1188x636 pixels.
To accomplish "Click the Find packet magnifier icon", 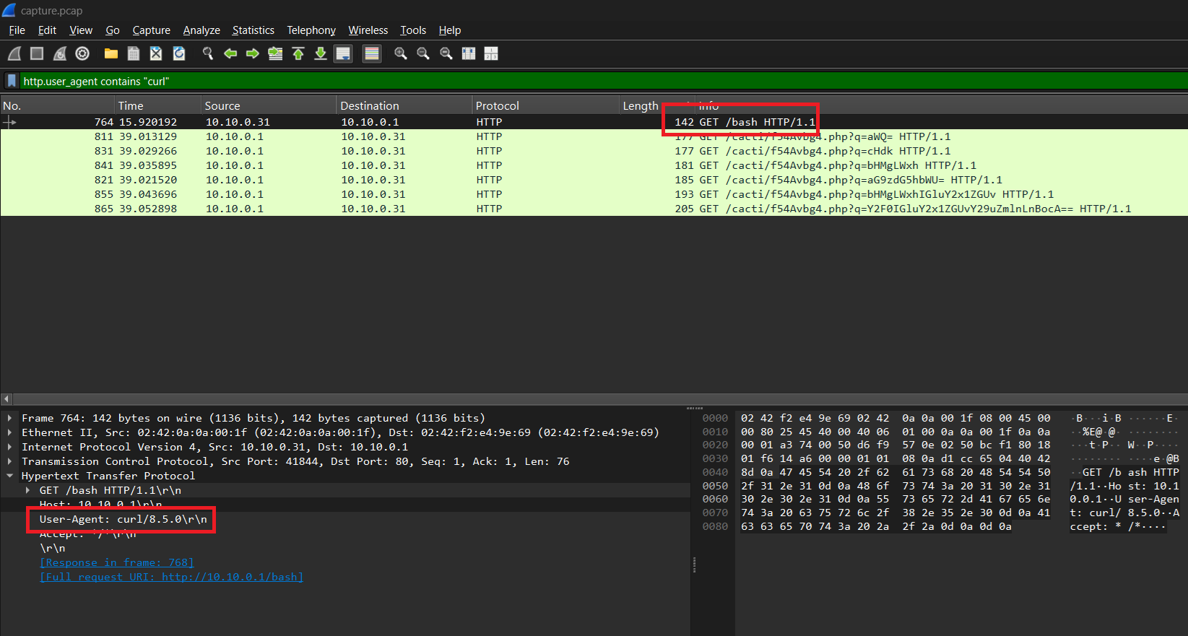I will pos(208,53).
